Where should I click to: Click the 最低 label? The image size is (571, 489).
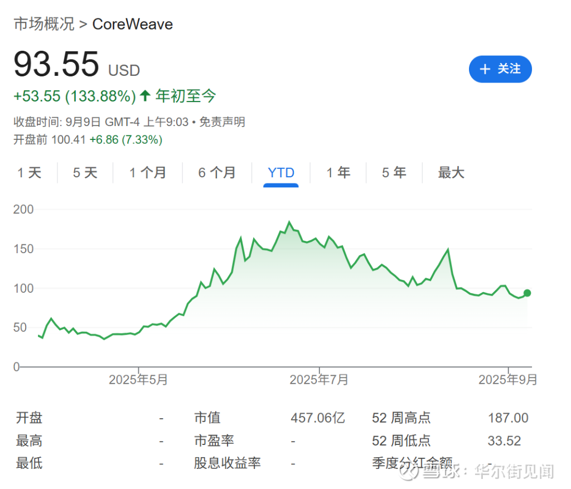click(29, 463)
